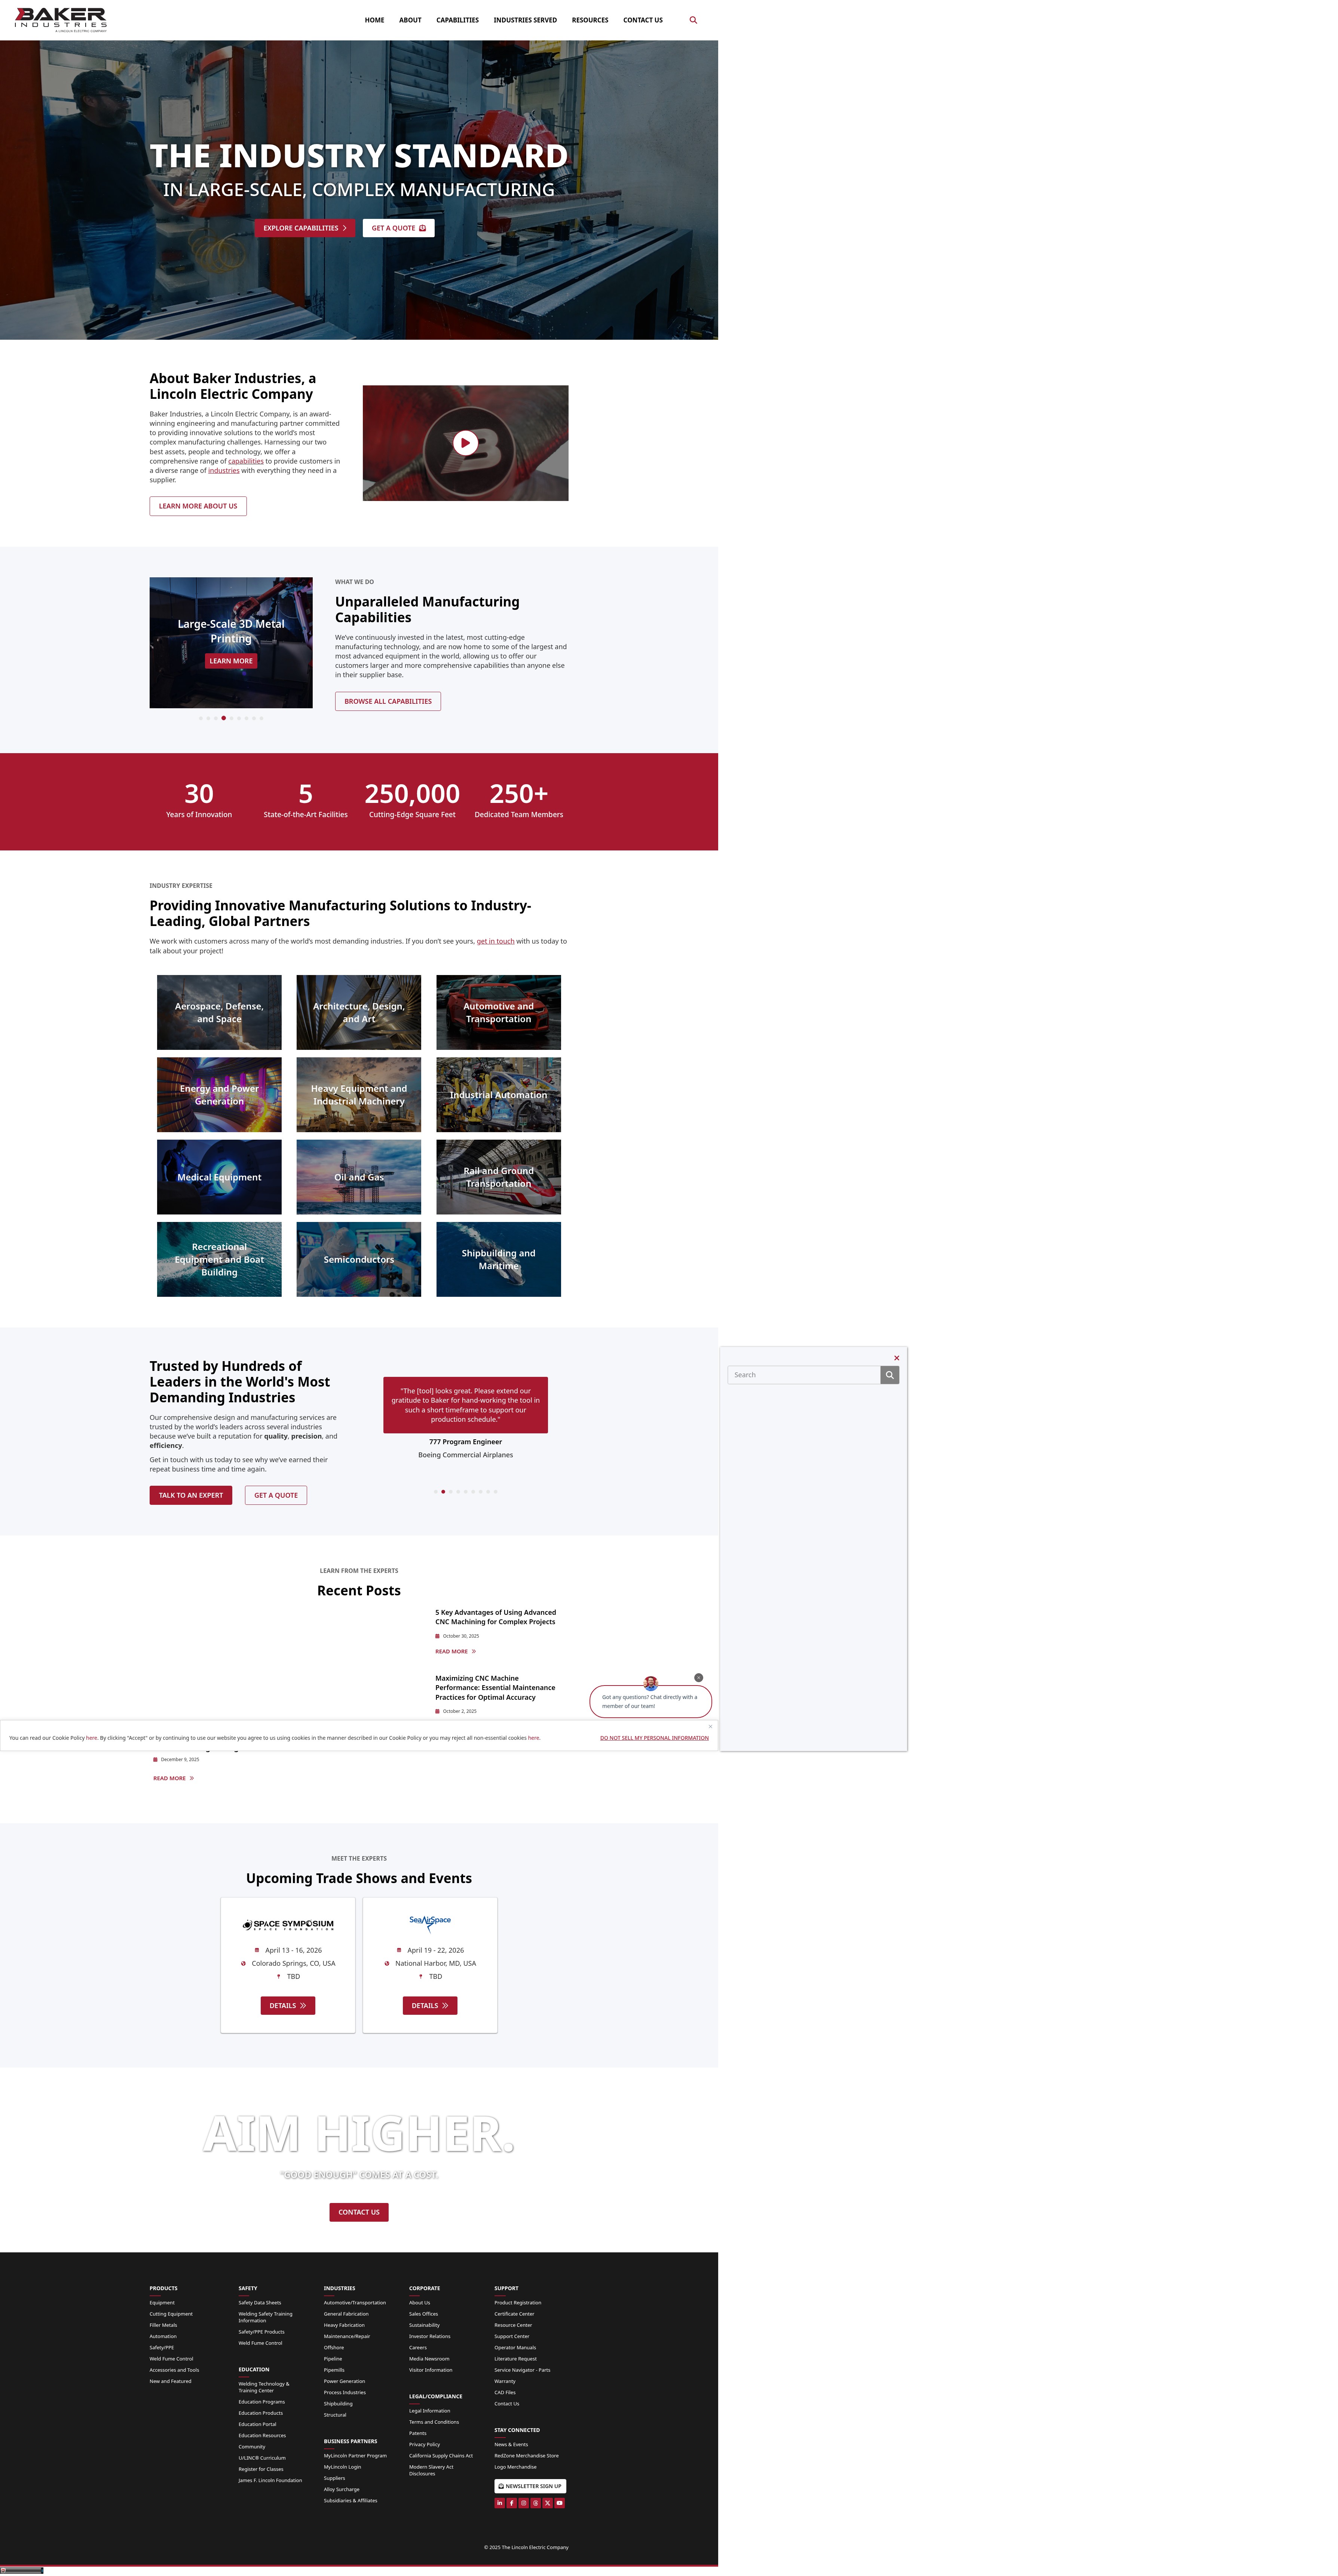Click Browse All Capabilities button
The height and width of the screenshot is (2576, 1338).
click(388, 701)
